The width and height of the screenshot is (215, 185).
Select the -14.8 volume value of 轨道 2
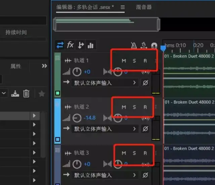89,118
